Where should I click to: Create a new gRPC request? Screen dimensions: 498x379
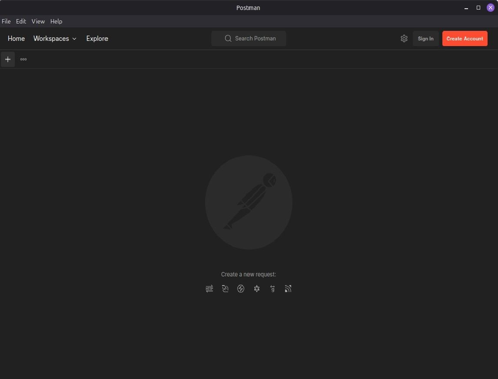coord(272,289)
